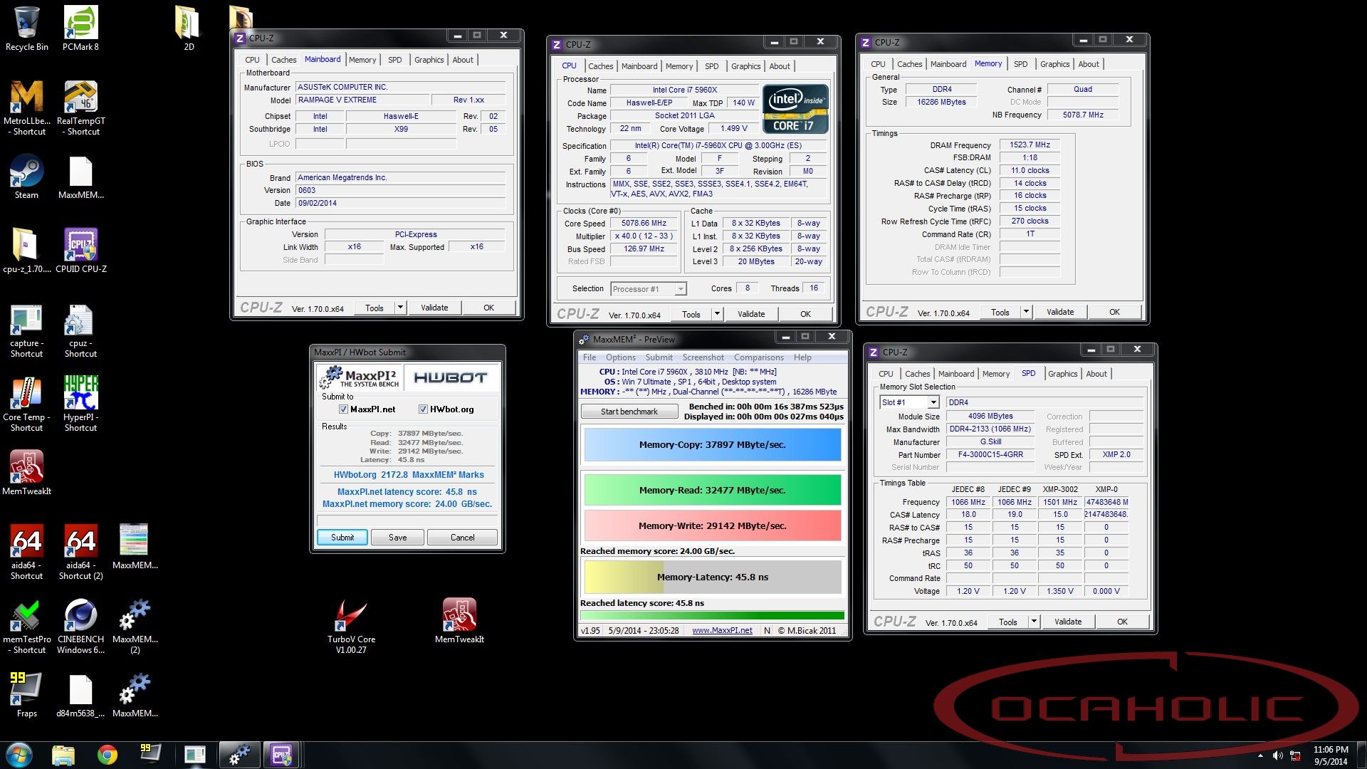This screenshot has width=1367, height=769.
Task: Open the Recycle Bin desktop icon
Action: 26,28
